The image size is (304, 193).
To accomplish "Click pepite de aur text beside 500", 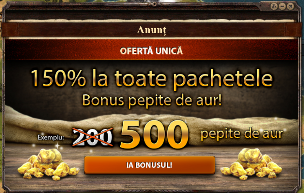I will coord(242,134).
